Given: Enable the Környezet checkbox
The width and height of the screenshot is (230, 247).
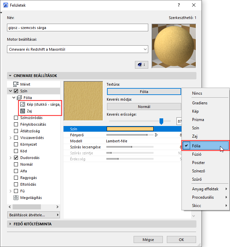Looking at the screenshot, I should click(16, 144).
